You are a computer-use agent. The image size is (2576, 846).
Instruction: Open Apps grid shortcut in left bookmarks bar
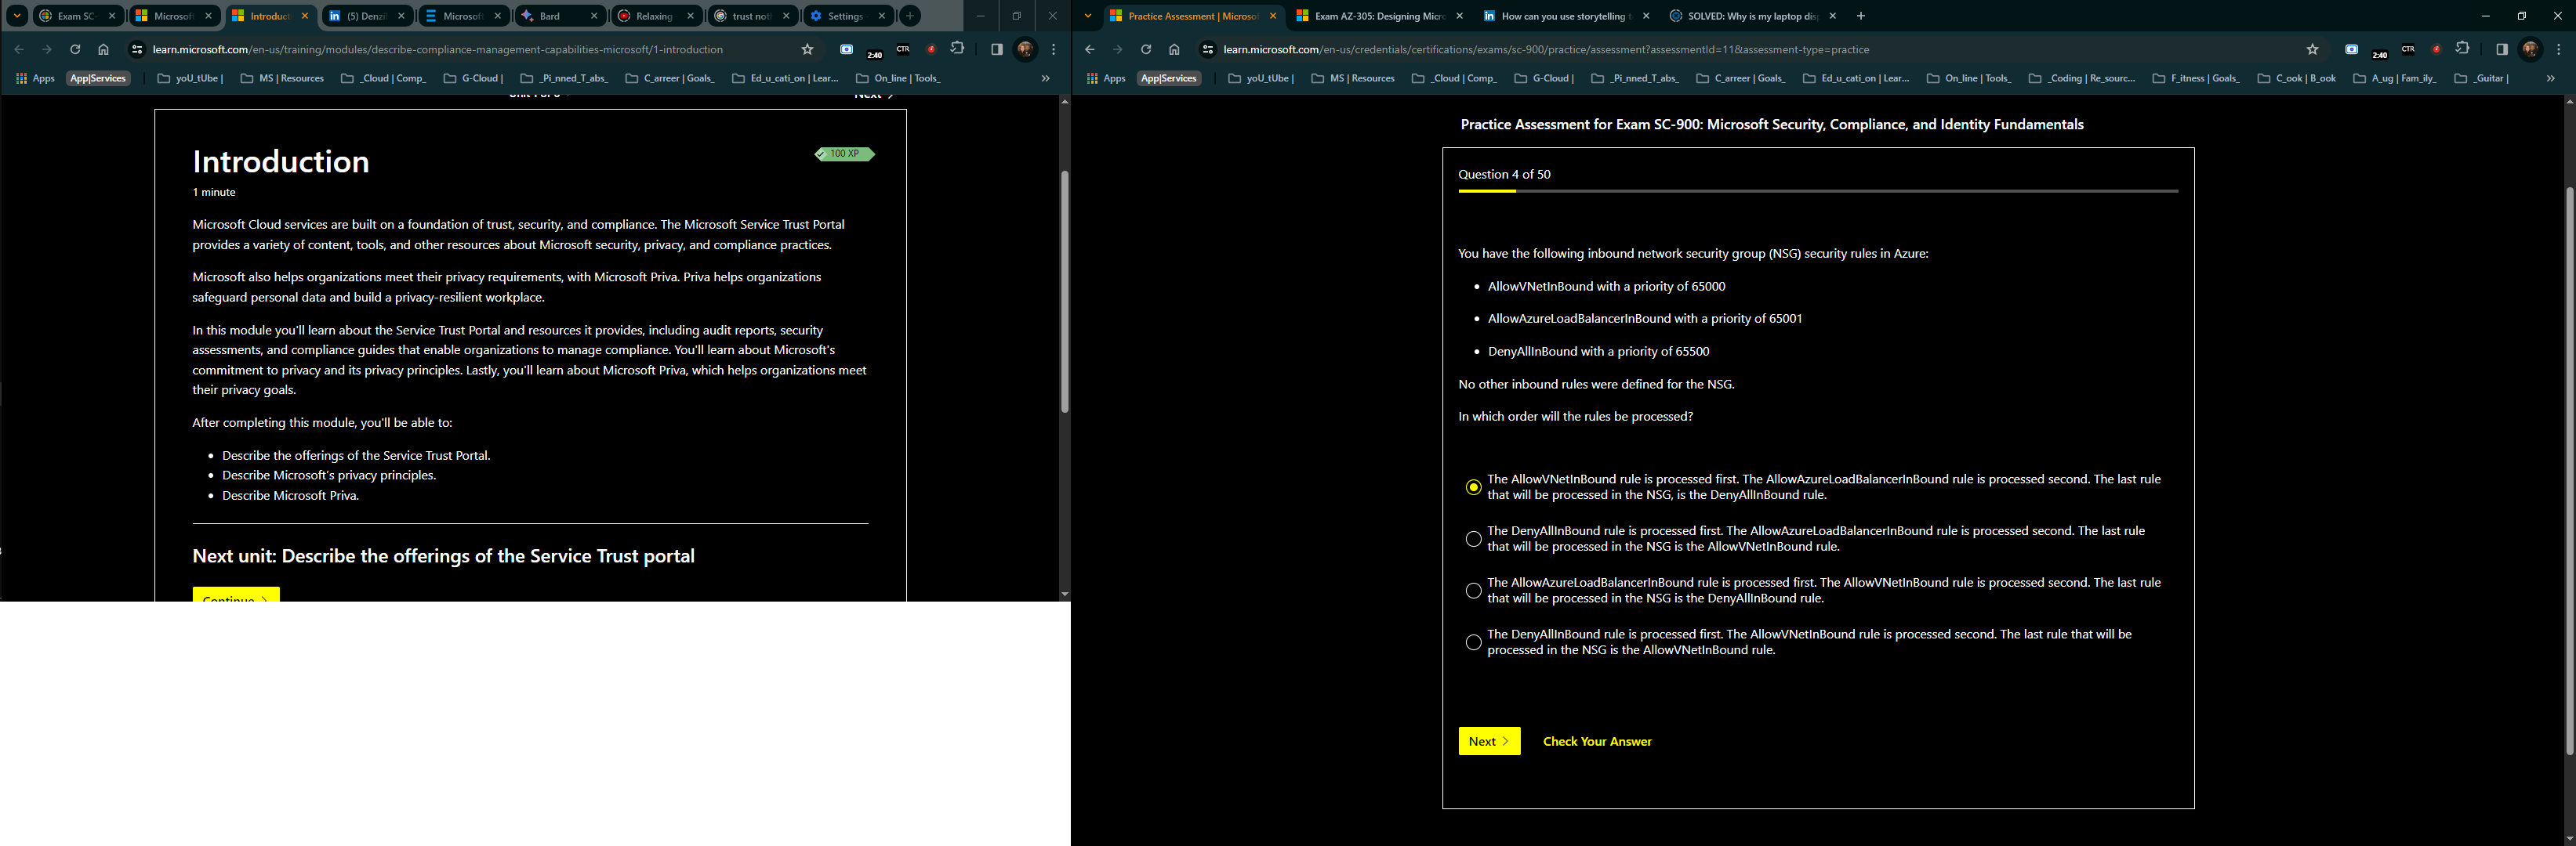point(35,78)
